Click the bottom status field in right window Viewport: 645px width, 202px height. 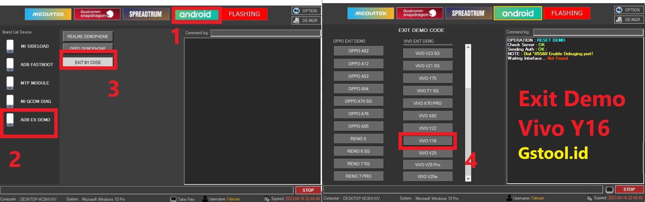[x=463, y=189]
